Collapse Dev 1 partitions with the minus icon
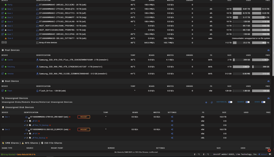The width and height of the screenshot is (274, 157). (x=29, y=118)
